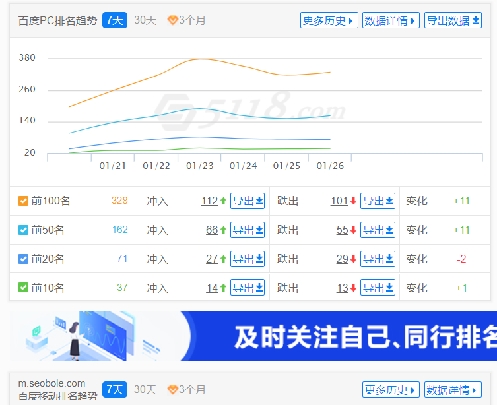Screen dimensions: 497x405
Task: Click the 及时关注自己、同行排名 promotional banner
Action: [x=253, y=336]
